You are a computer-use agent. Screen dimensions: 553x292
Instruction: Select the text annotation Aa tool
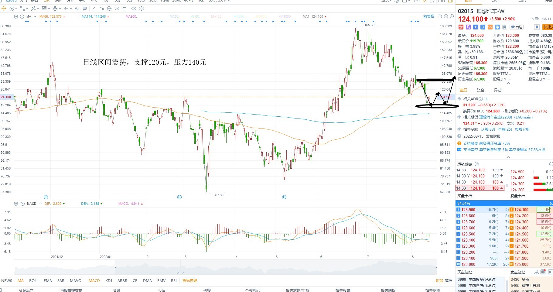(x=77, y=9)
